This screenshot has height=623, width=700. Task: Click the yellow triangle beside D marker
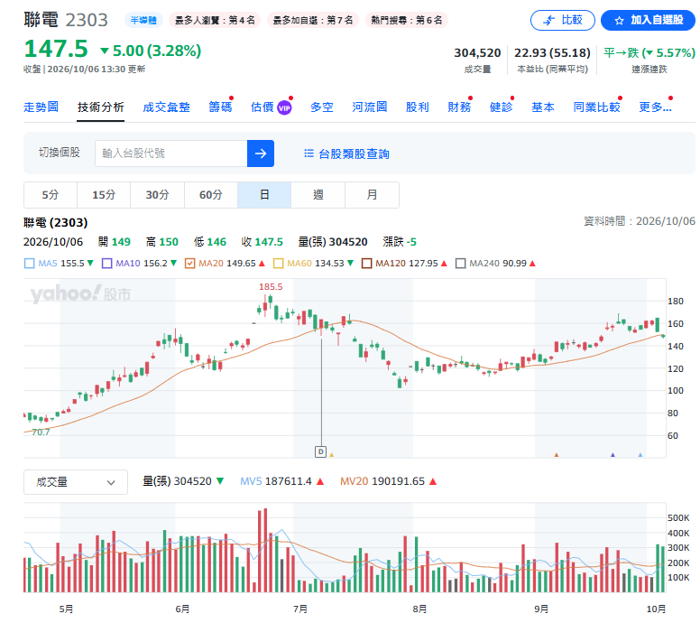point(331,454)
